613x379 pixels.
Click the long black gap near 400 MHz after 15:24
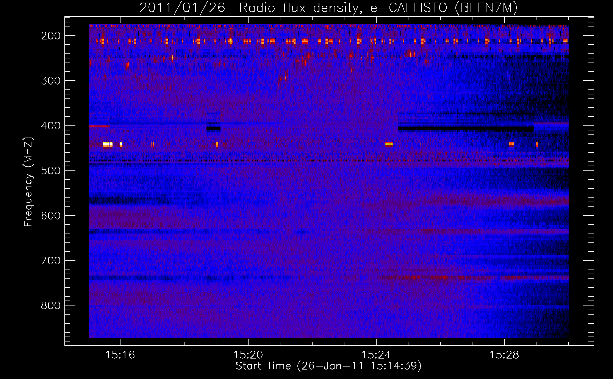coord(466,129)
